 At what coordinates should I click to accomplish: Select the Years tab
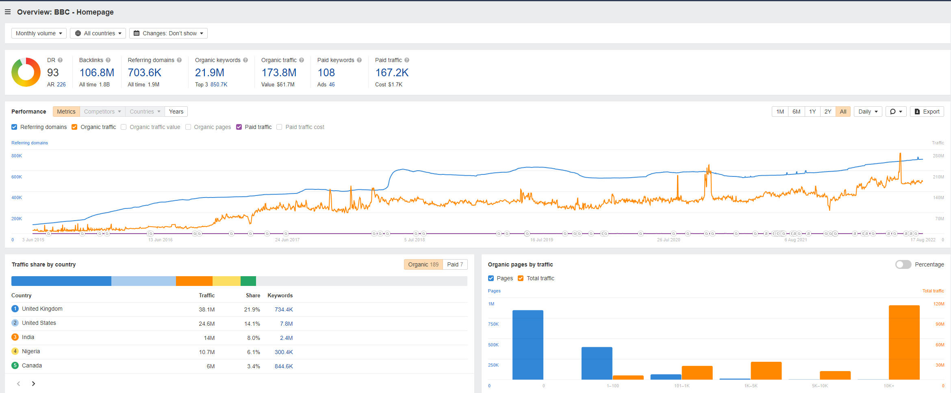tap(176, 112)
